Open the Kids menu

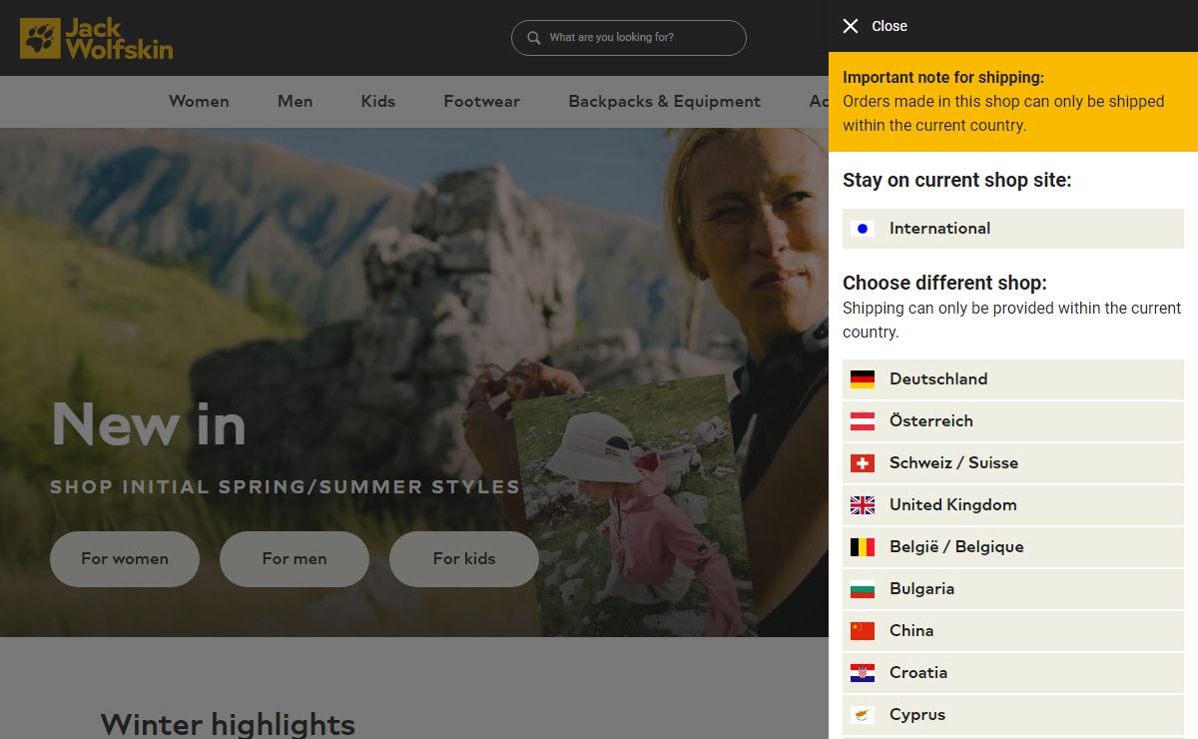pyautogui.click(x=378, y=101)
